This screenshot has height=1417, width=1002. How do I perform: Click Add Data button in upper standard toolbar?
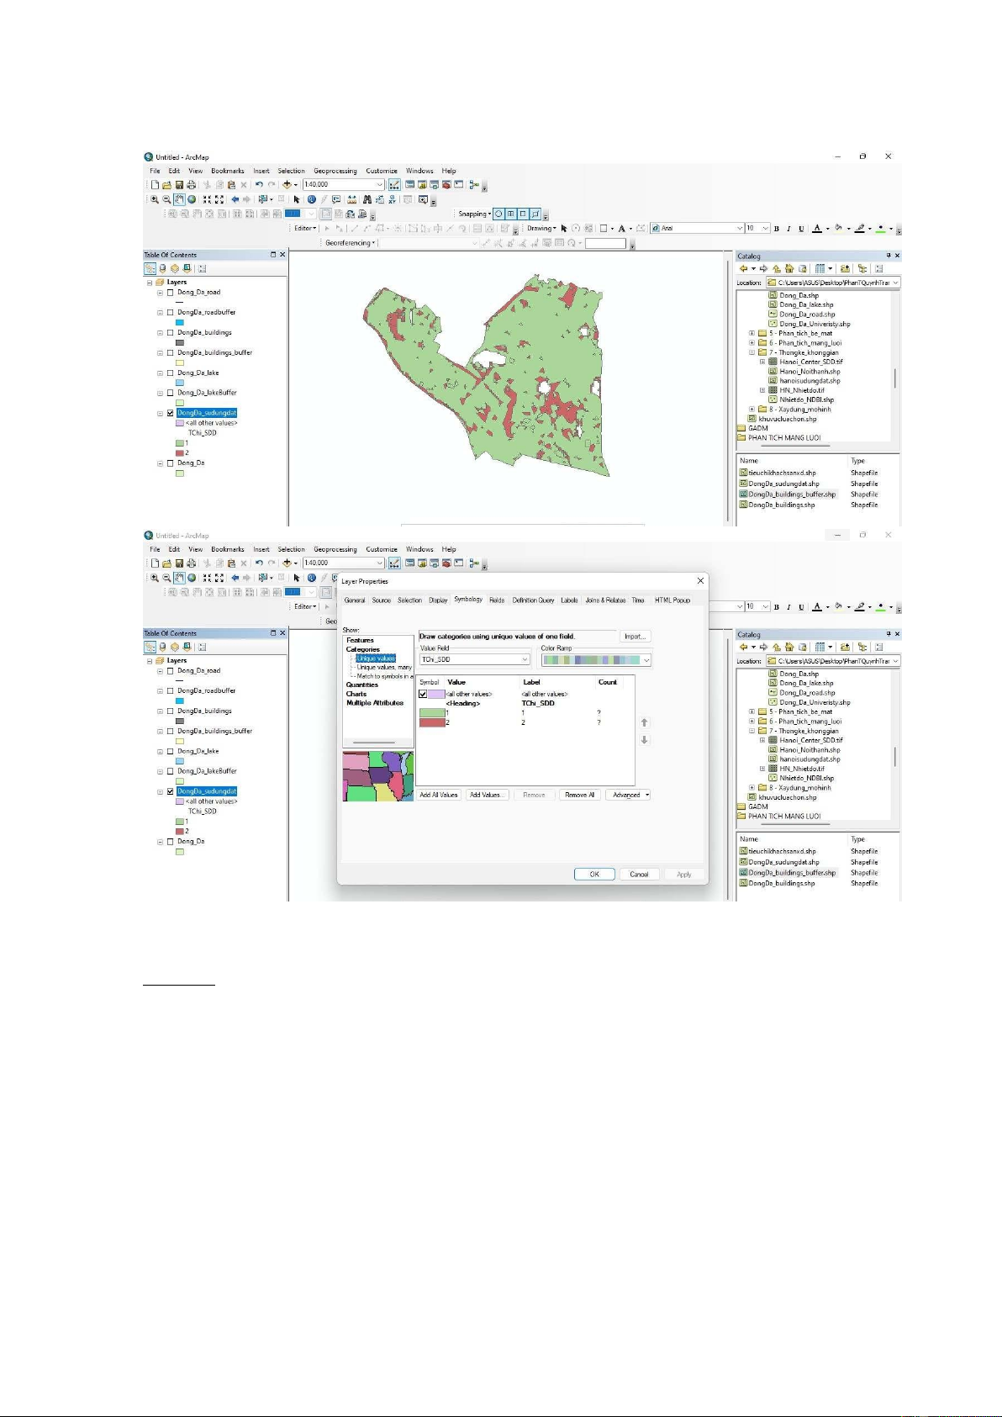(x=287, y=185)
